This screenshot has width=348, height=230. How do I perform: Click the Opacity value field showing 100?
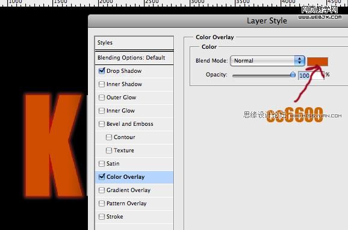click(311, 75)
